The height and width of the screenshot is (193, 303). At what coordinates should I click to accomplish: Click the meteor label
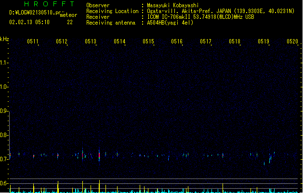pos(68,15)
